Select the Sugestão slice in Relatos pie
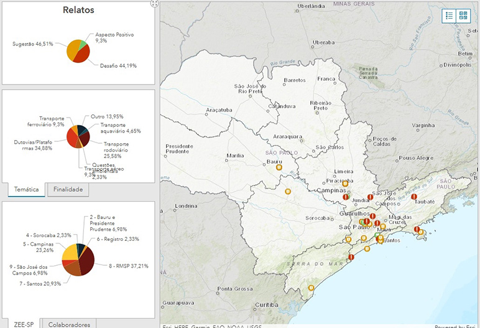The image size is (480, 328). 73,49
